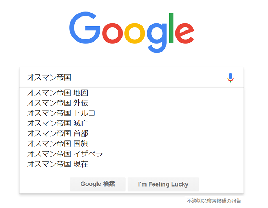Viewport: 268px width, 208px height.
Task: Select the suggestion オスマン帝国 首都
Action: [131, 134]
